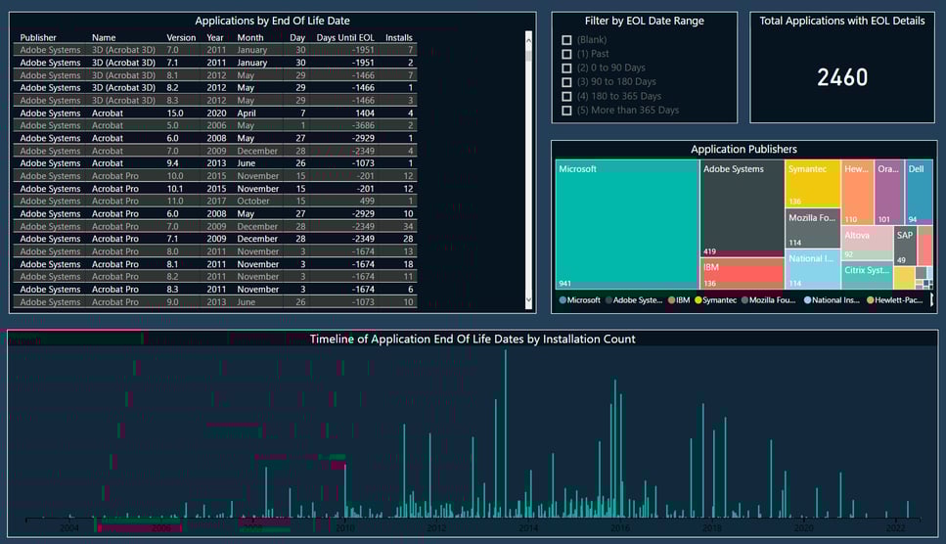Image resolution: width=946 pixels, height=544 pixels.
Task: Click the Mozilla Fou... legend entry
Action: (x=769, y=299)
